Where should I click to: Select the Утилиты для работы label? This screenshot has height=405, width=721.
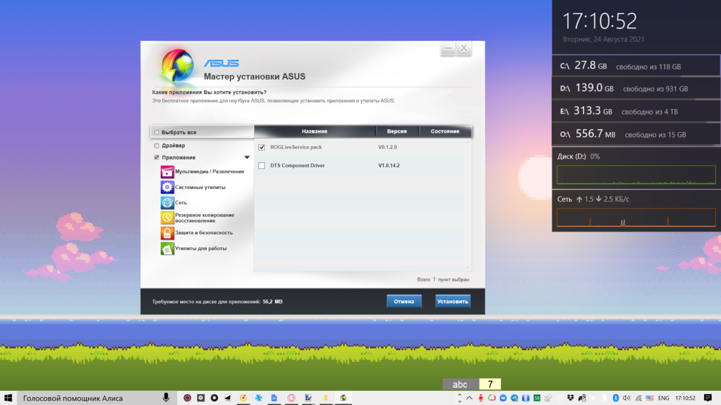click(201, 248)
